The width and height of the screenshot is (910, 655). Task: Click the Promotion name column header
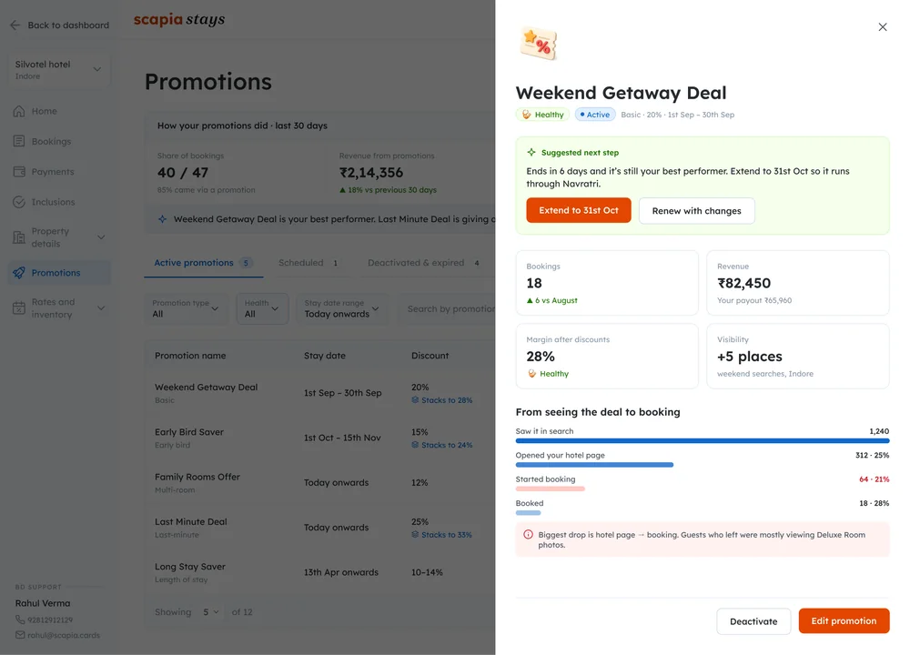pos(190,356)
